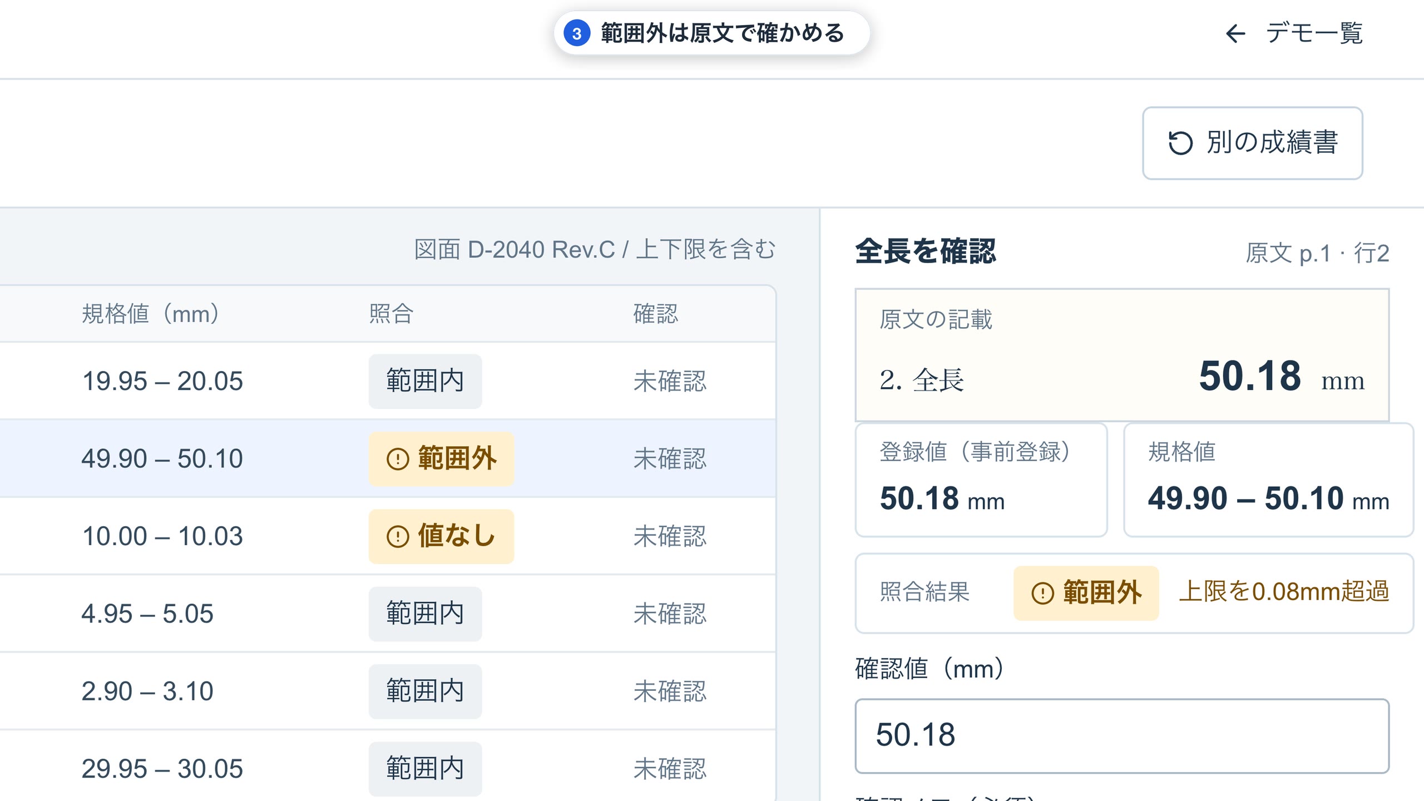Click the 10.00 – 10.03 spec value

162,536
